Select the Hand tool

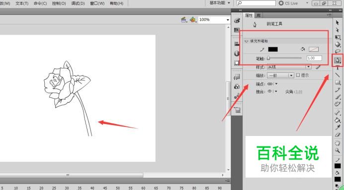pyautogui.click(x=338, y=143)
